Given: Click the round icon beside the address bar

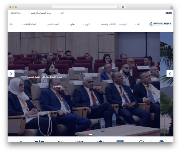Looking at the screenshot, I should [x=123, y=7].
